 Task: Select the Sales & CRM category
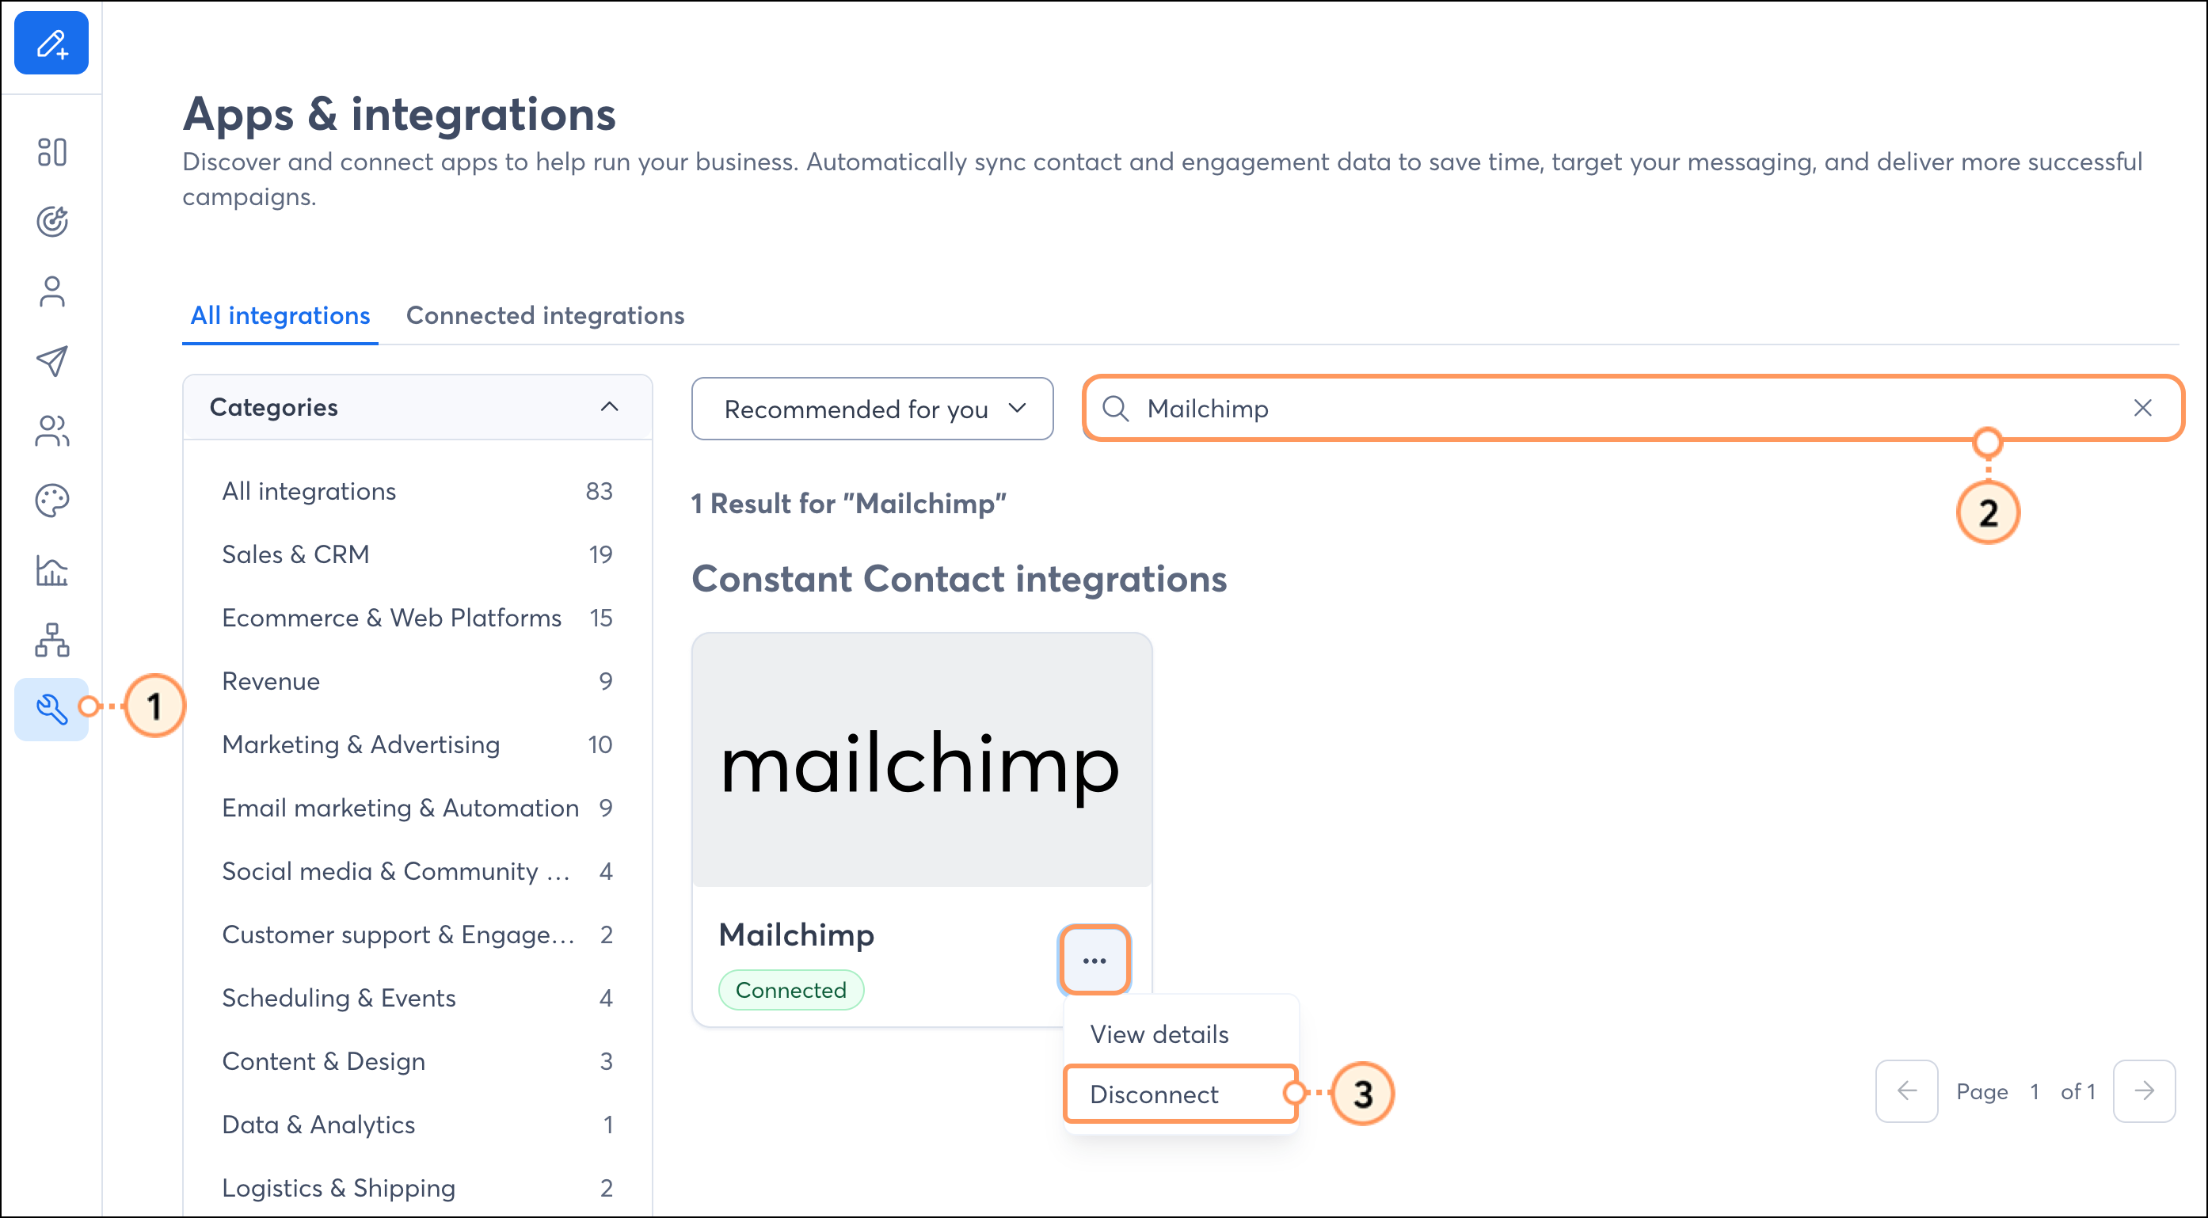coord(295,554)
